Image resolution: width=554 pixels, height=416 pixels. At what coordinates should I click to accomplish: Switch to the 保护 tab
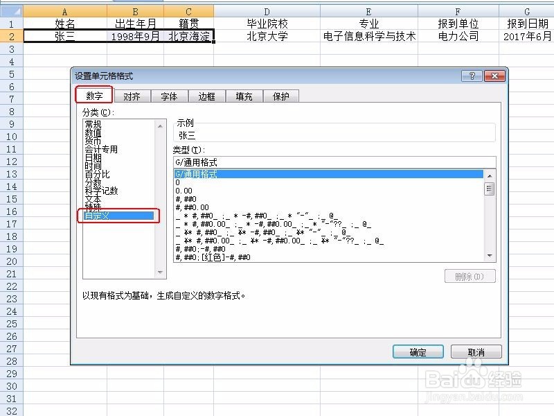click(x=281, y=96)
